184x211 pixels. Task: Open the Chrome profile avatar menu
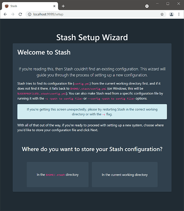pyautogui.click(x=171, y=14)
